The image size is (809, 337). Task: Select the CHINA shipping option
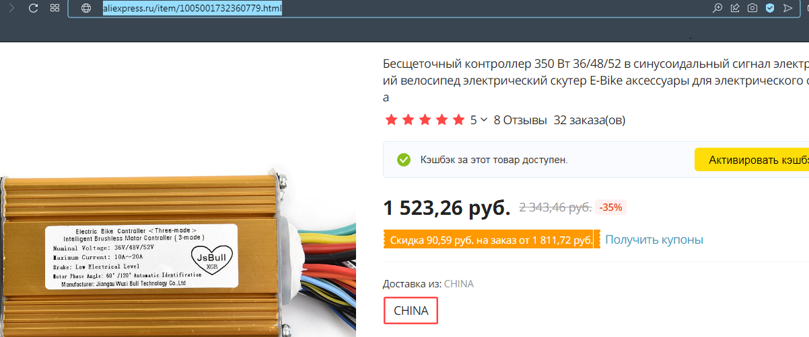(411, 311)
